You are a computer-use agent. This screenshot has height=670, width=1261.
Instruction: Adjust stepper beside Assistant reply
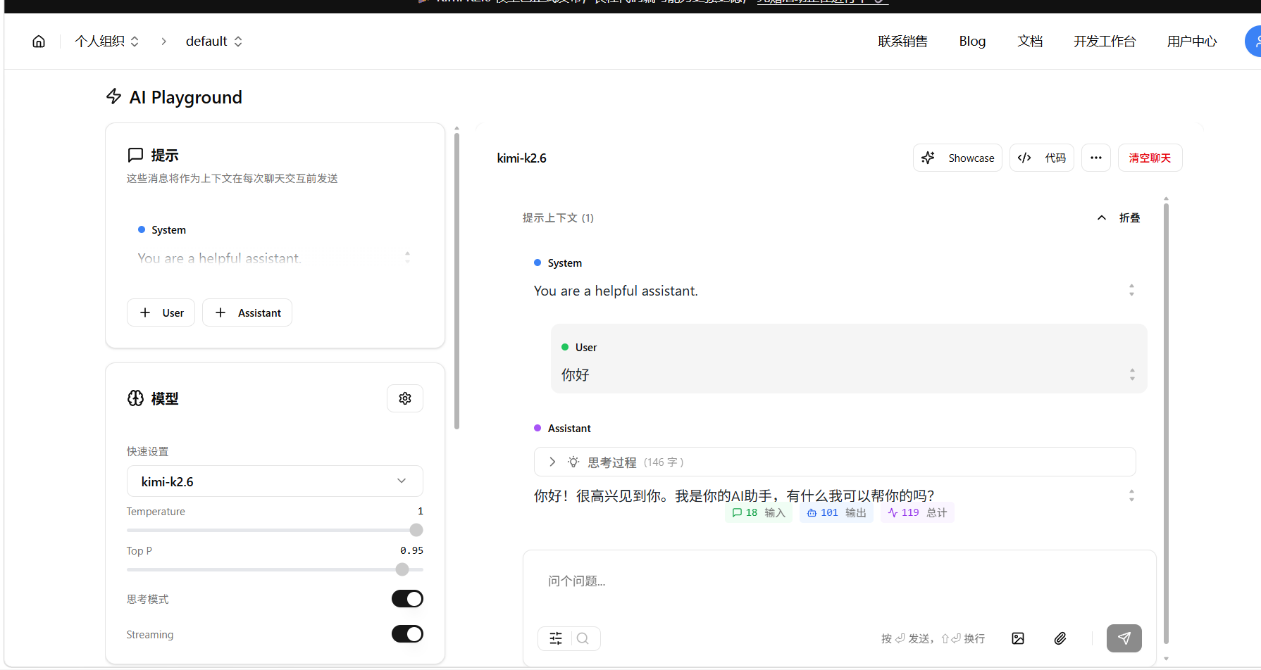click(x=1131, y=495)
